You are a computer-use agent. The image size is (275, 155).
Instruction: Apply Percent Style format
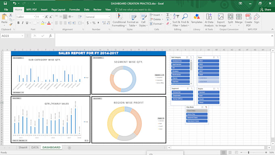(94, 23)
